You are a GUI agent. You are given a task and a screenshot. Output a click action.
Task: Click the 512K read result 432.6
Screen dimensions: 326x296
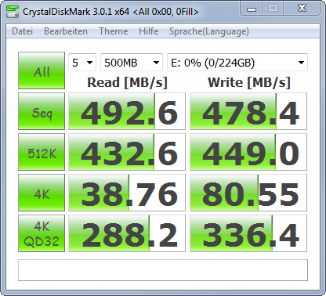tap(127, 152)
